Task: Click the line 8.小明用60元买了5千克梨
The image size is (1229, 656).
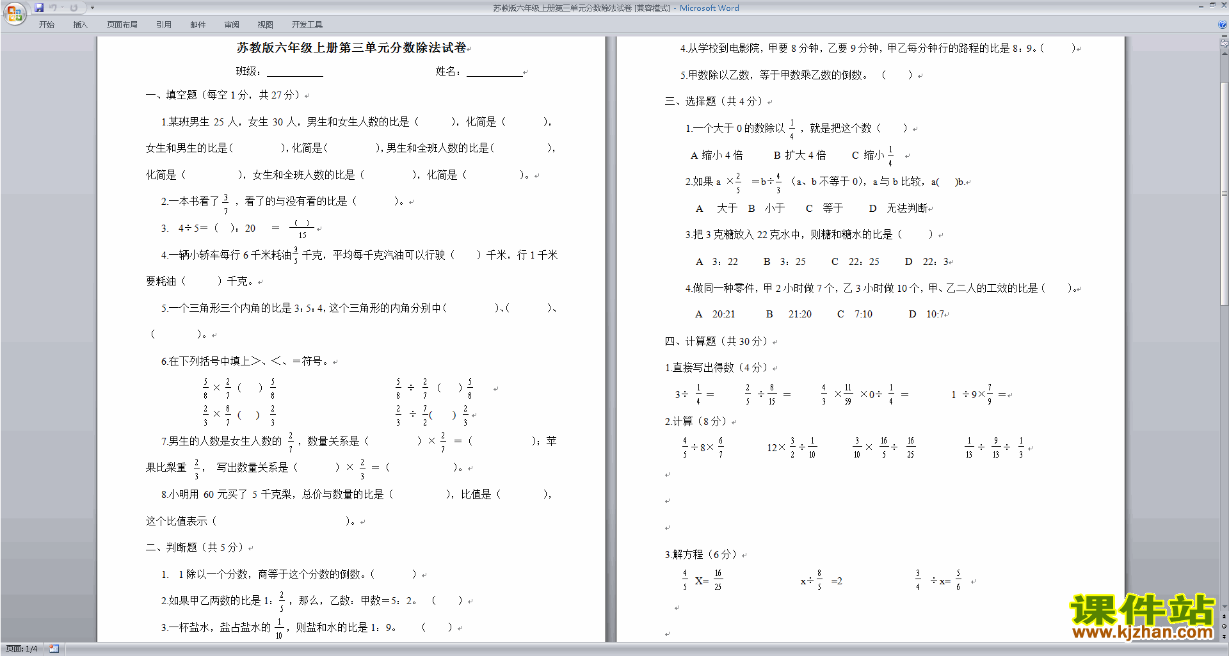Action: click(355, 494)
